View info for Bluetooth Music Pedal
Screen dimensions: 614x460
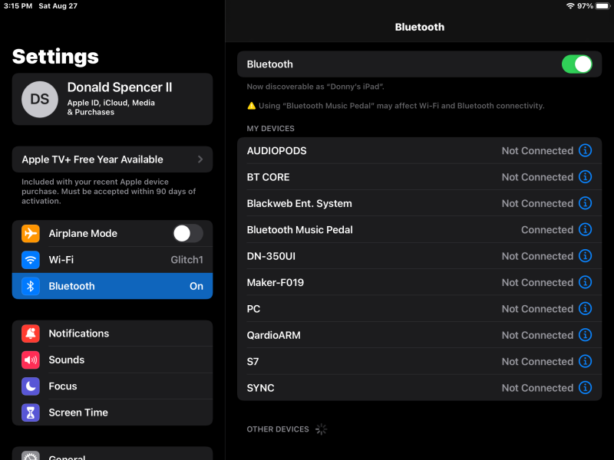point(585,229)
